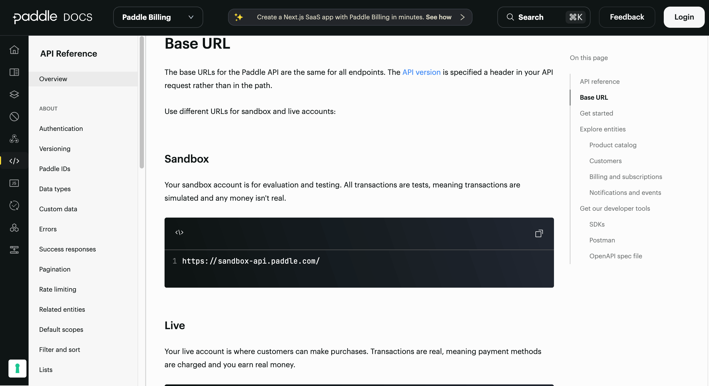Viewport: 709px width, 386px height.
Task: Open the JS SDK icon in sidebar
Action: (14, 183)
